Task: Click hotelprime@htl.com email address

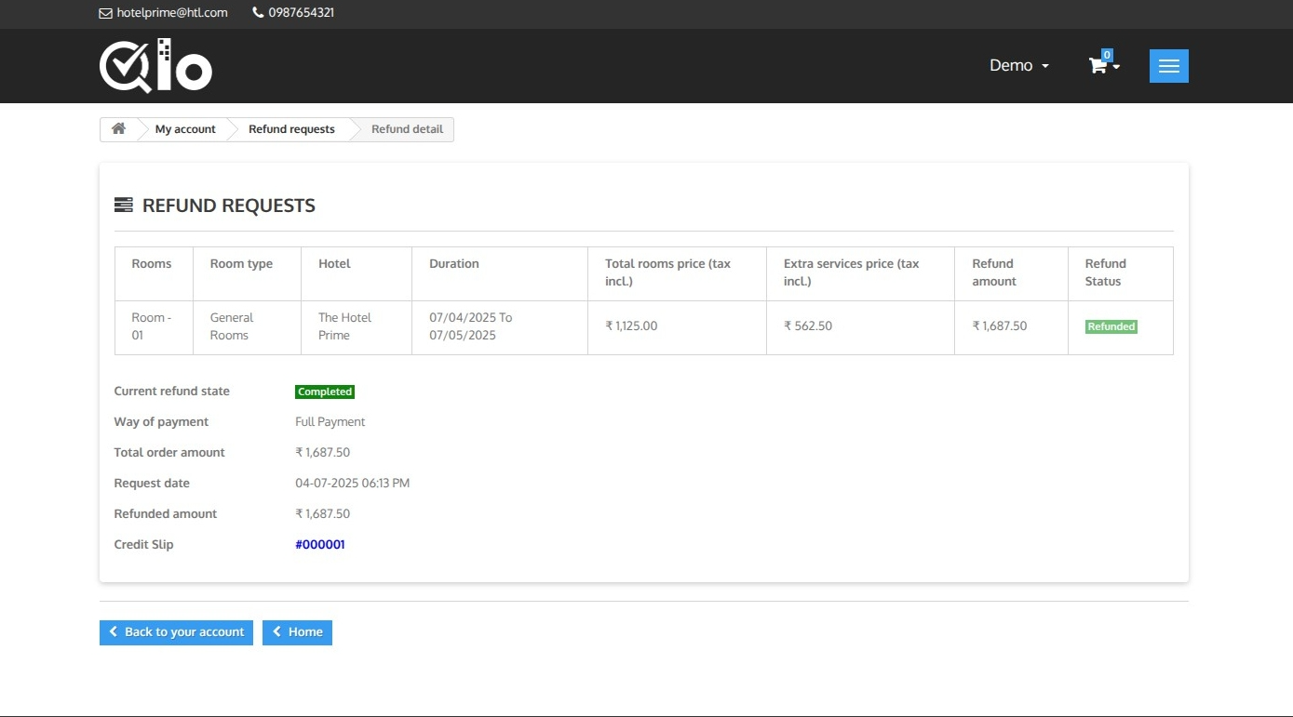Action: tap(172, 13)
